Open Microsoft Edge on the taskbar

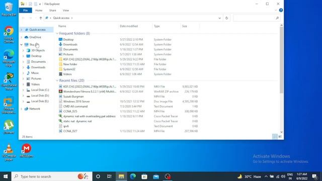tap(133, 176)
